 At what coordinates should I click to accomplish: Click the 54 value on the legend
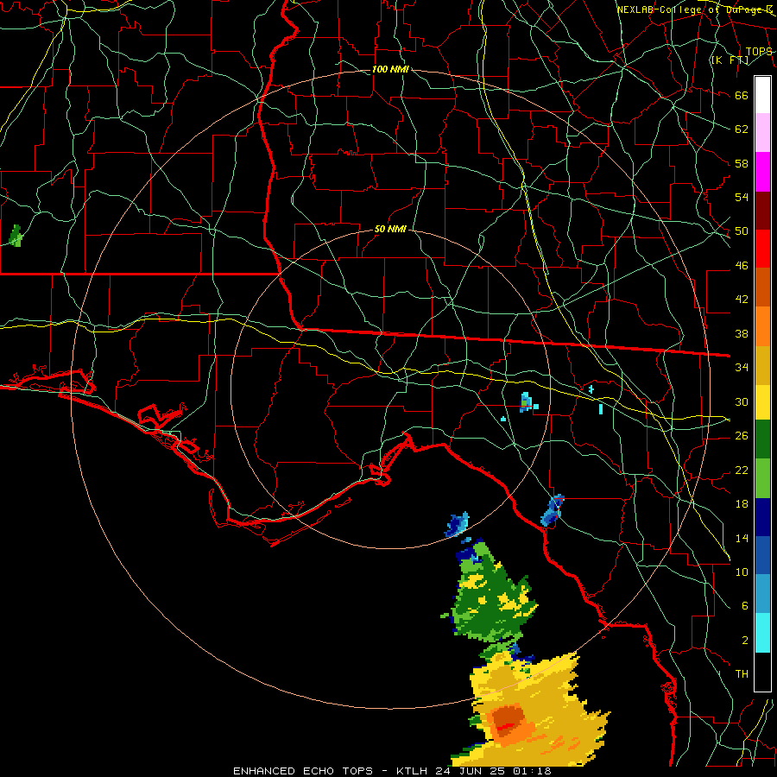point(742,197)
